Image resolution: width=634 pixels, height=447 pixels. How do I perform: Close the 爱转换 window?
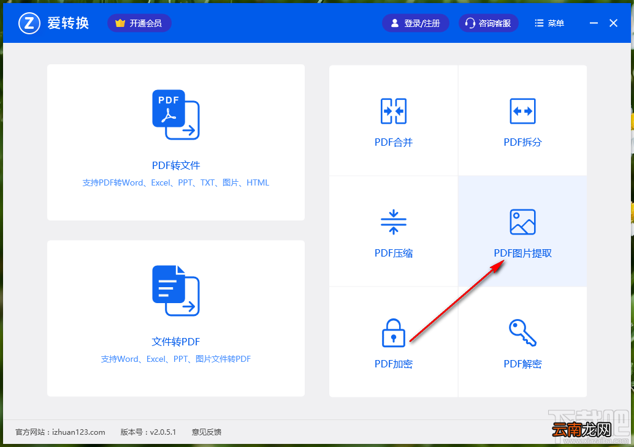[x=613, y=23]
